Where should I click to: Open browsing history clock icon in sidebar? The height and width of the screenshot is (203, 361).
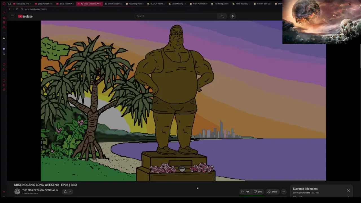pyautogui.click(x=4, y=80)
